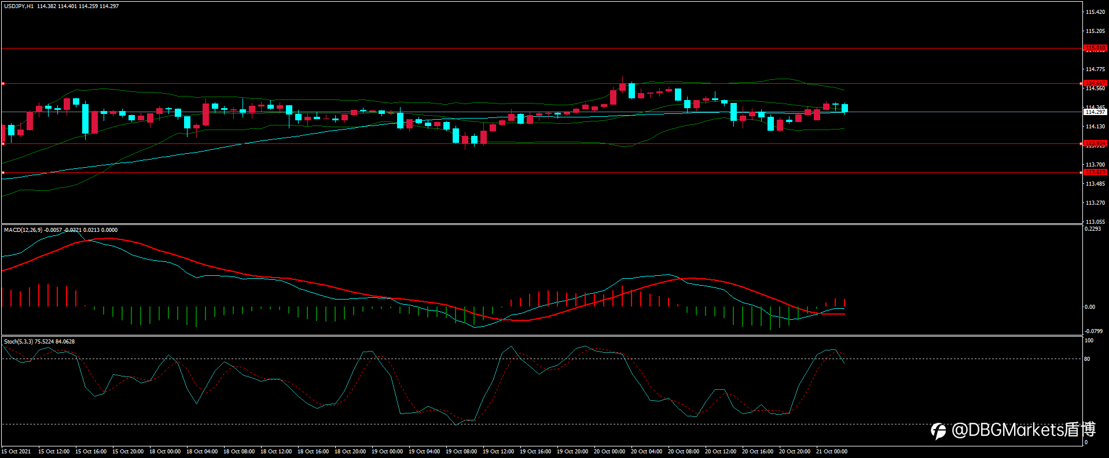
Task: Click the current price tag 114.297
Action: pos(1095,112)
